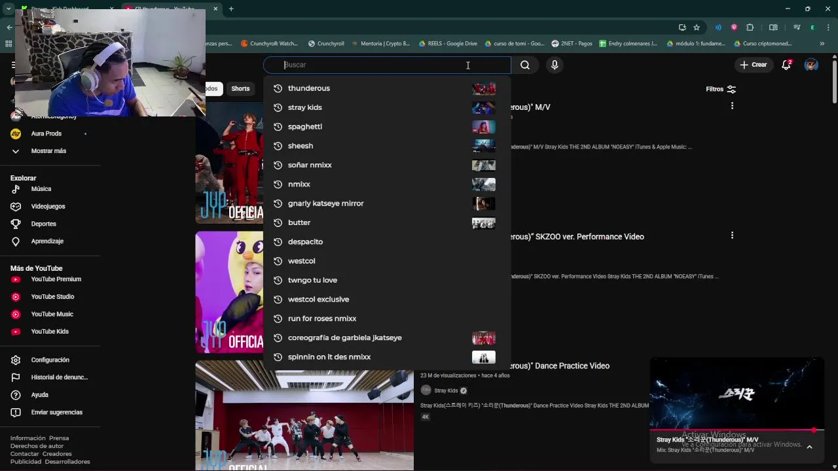Open Curso criptomoned... bookmark

[x=763, y=44]
